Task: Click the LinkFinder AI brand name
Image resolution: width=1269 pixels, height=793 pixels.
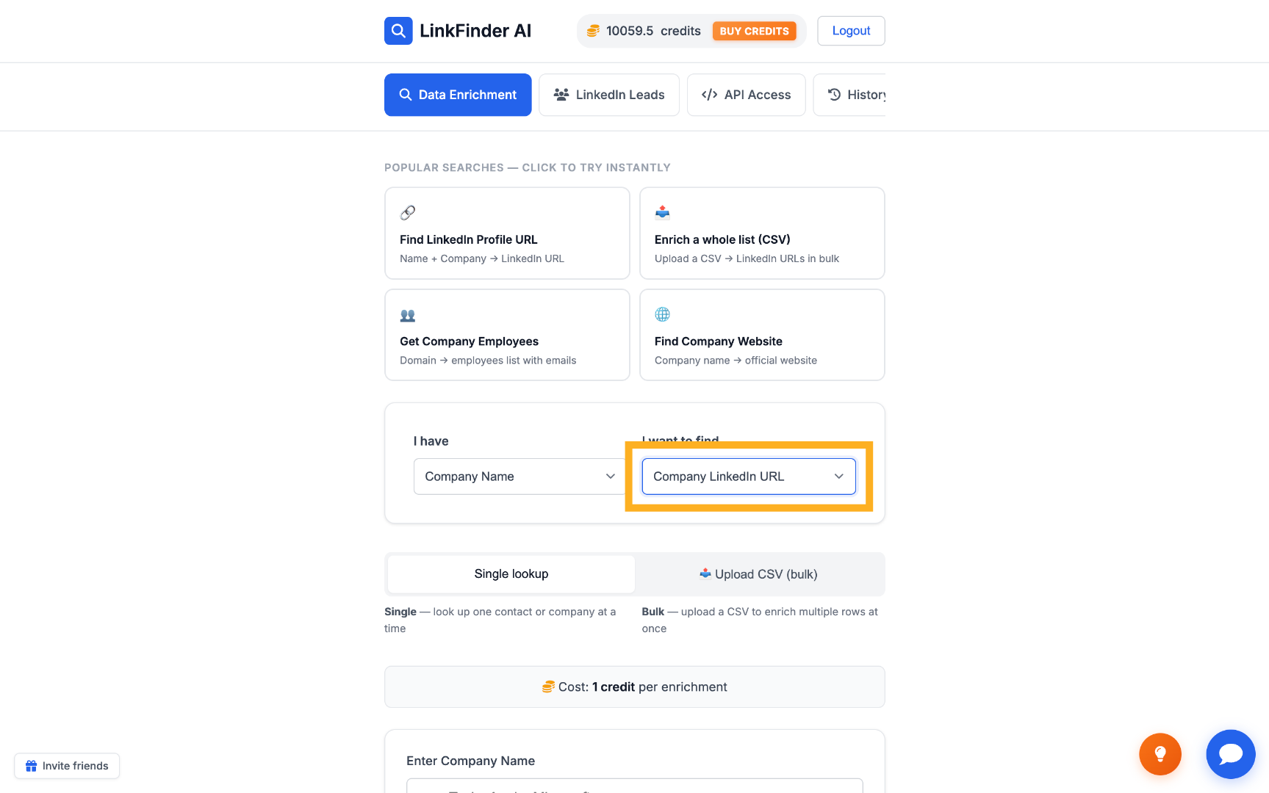Action: coord(475,31)
